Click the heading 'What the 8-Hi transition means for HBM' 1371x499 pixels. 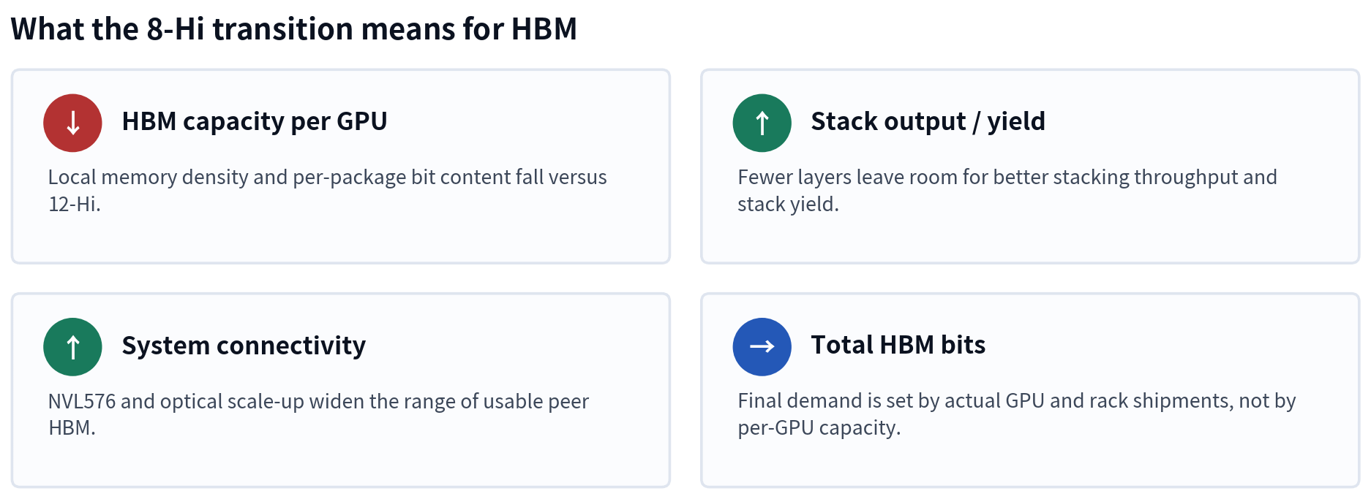(x=294, y=29)
